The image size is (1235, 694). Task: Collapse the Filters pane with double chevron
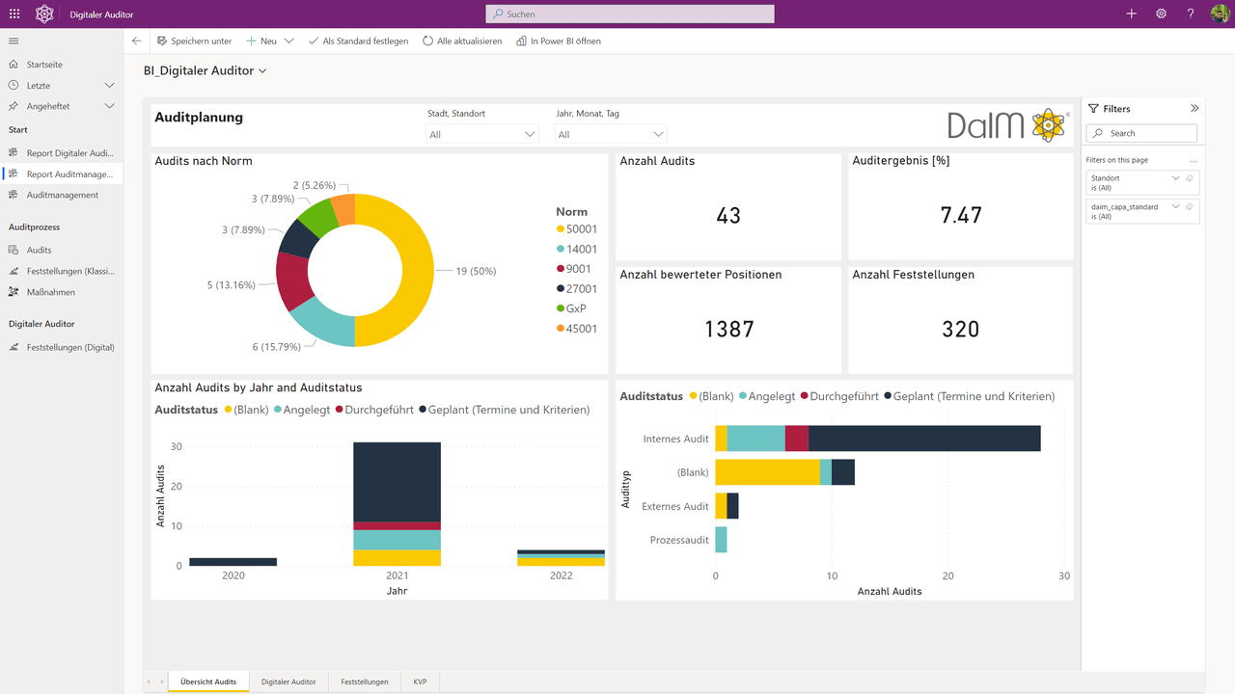[x=1194, y=109]
